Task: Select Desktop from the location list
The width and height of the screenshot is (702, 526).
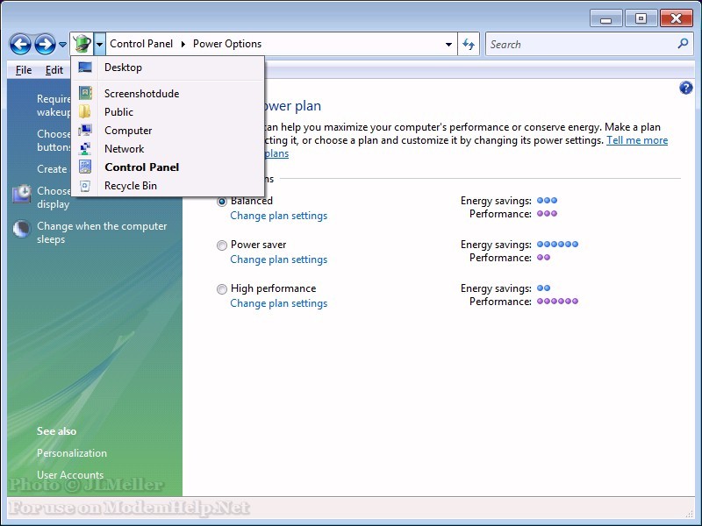Action: [x=168, y=68]
